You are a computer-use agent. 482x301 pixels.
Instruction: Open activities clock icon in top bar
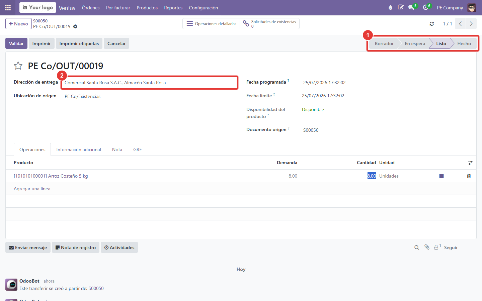tap(426, 7)
